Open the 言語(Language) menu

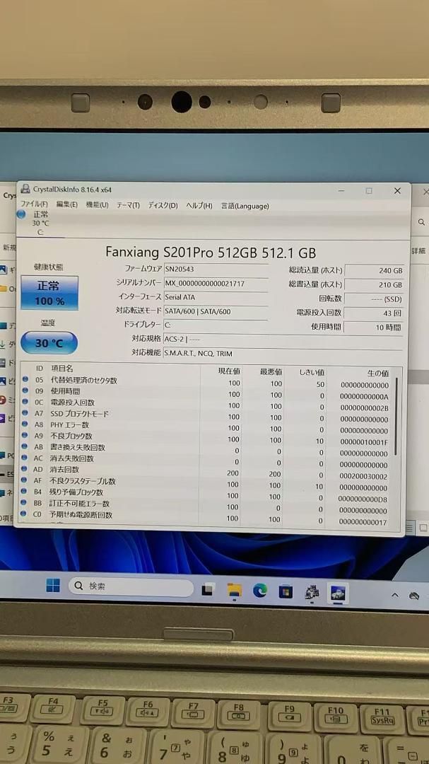(x=245, y=206)
